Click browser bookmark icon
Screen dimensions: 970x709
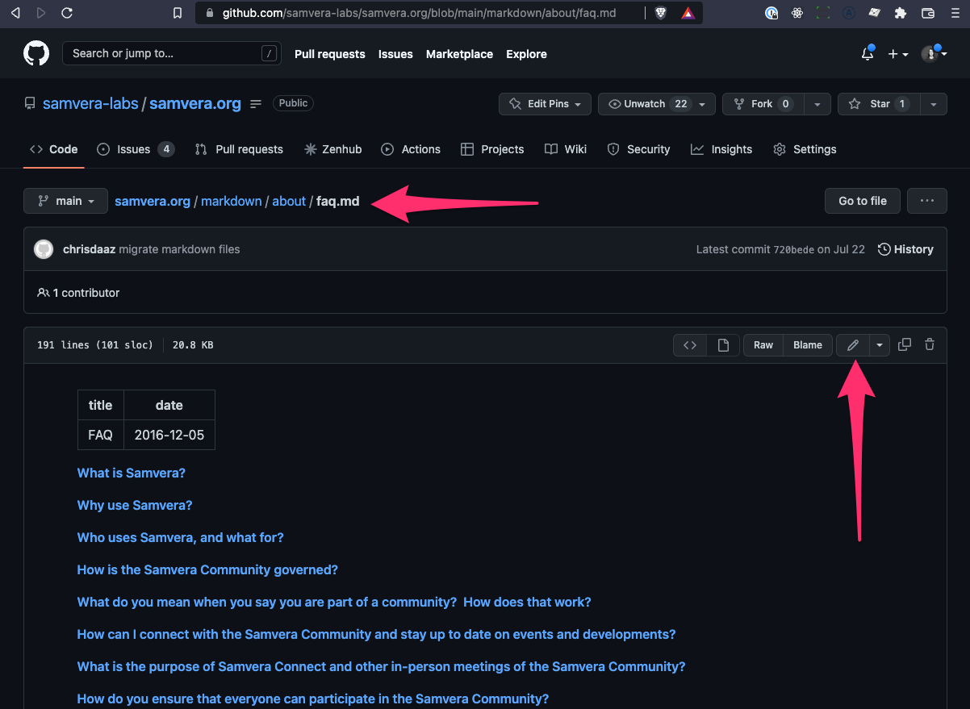(178, 13)
